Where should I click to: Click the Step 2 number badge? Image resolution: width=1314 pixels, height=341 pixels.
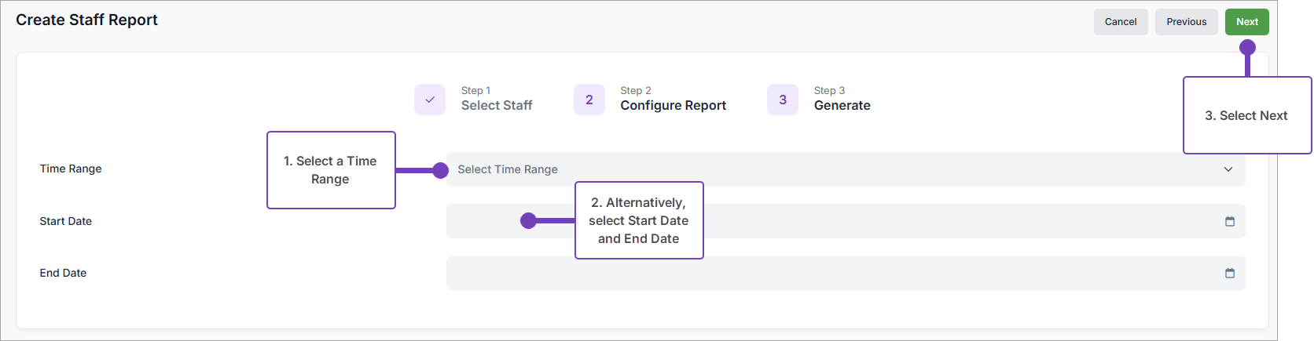(x=589, y=100)
